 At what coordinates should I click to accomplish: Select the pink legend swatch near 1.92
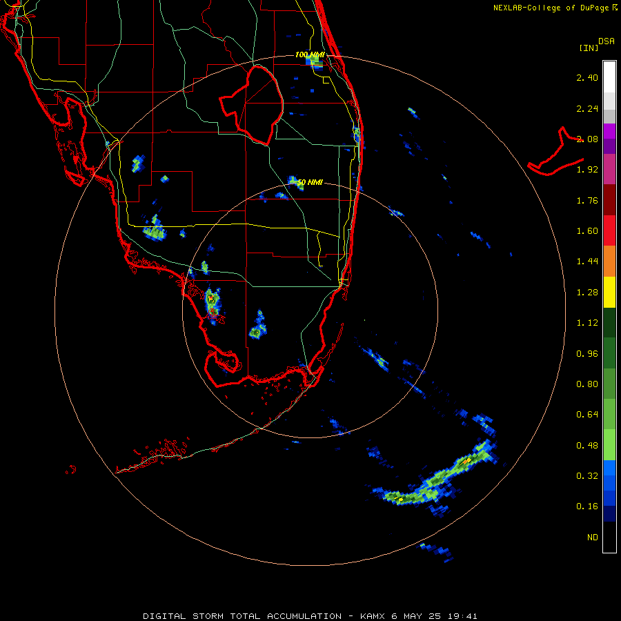[x=609, y=169]
